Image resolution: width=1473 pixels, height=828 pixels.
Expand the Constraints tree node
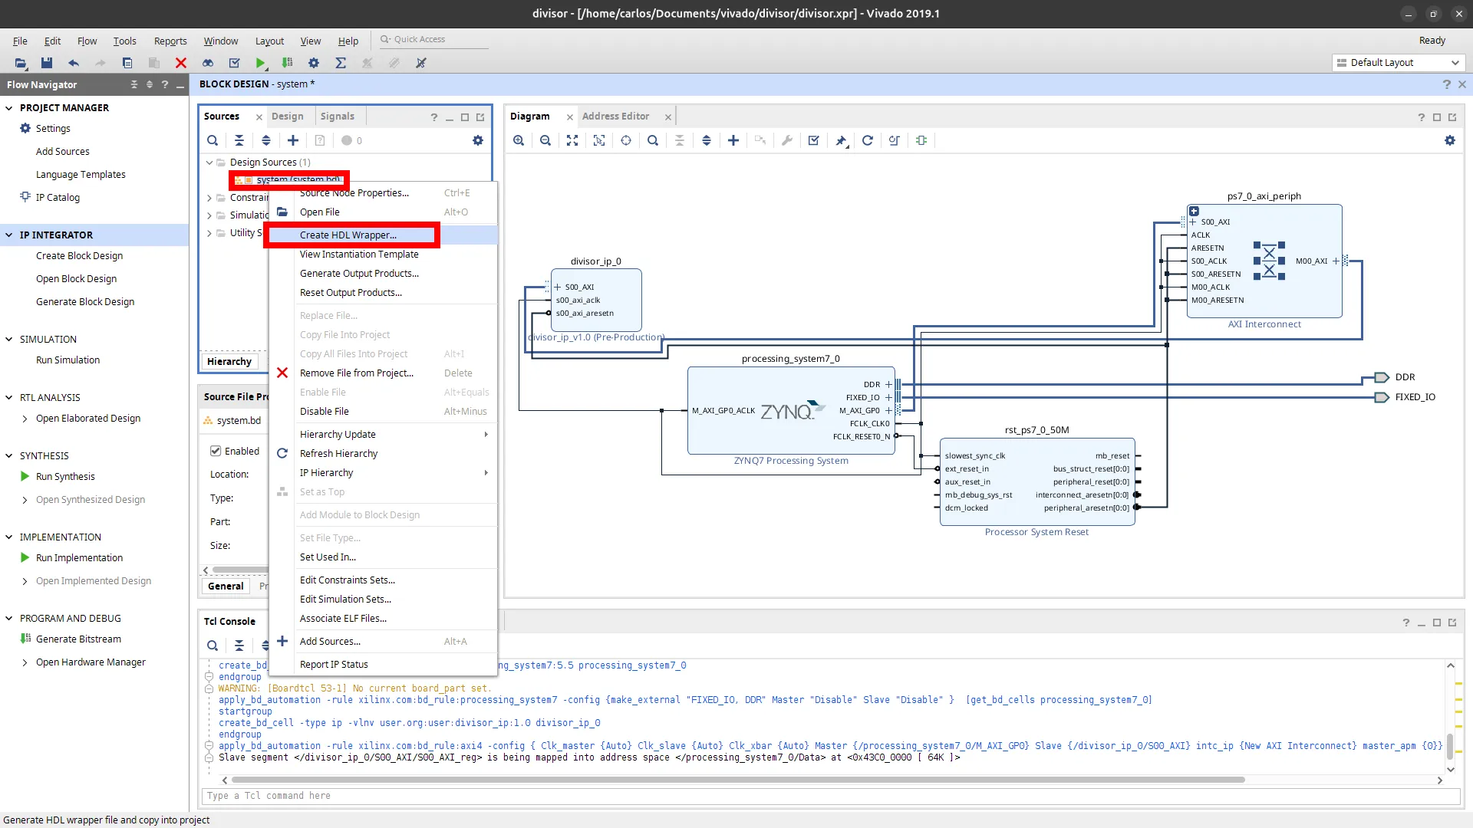pyautogui.click(x=209, y=198)
